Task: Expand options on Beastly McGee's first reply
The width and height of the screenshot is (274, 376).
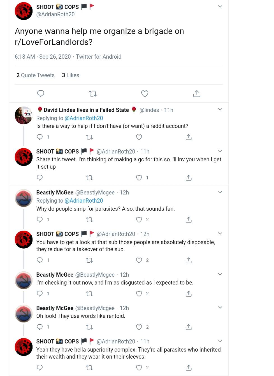Action: coord(220,192)
